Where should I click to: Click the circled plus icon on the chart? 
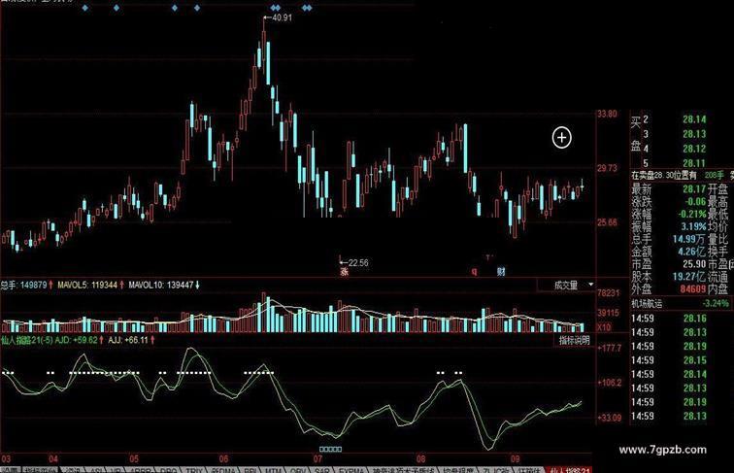click(562, 138)
